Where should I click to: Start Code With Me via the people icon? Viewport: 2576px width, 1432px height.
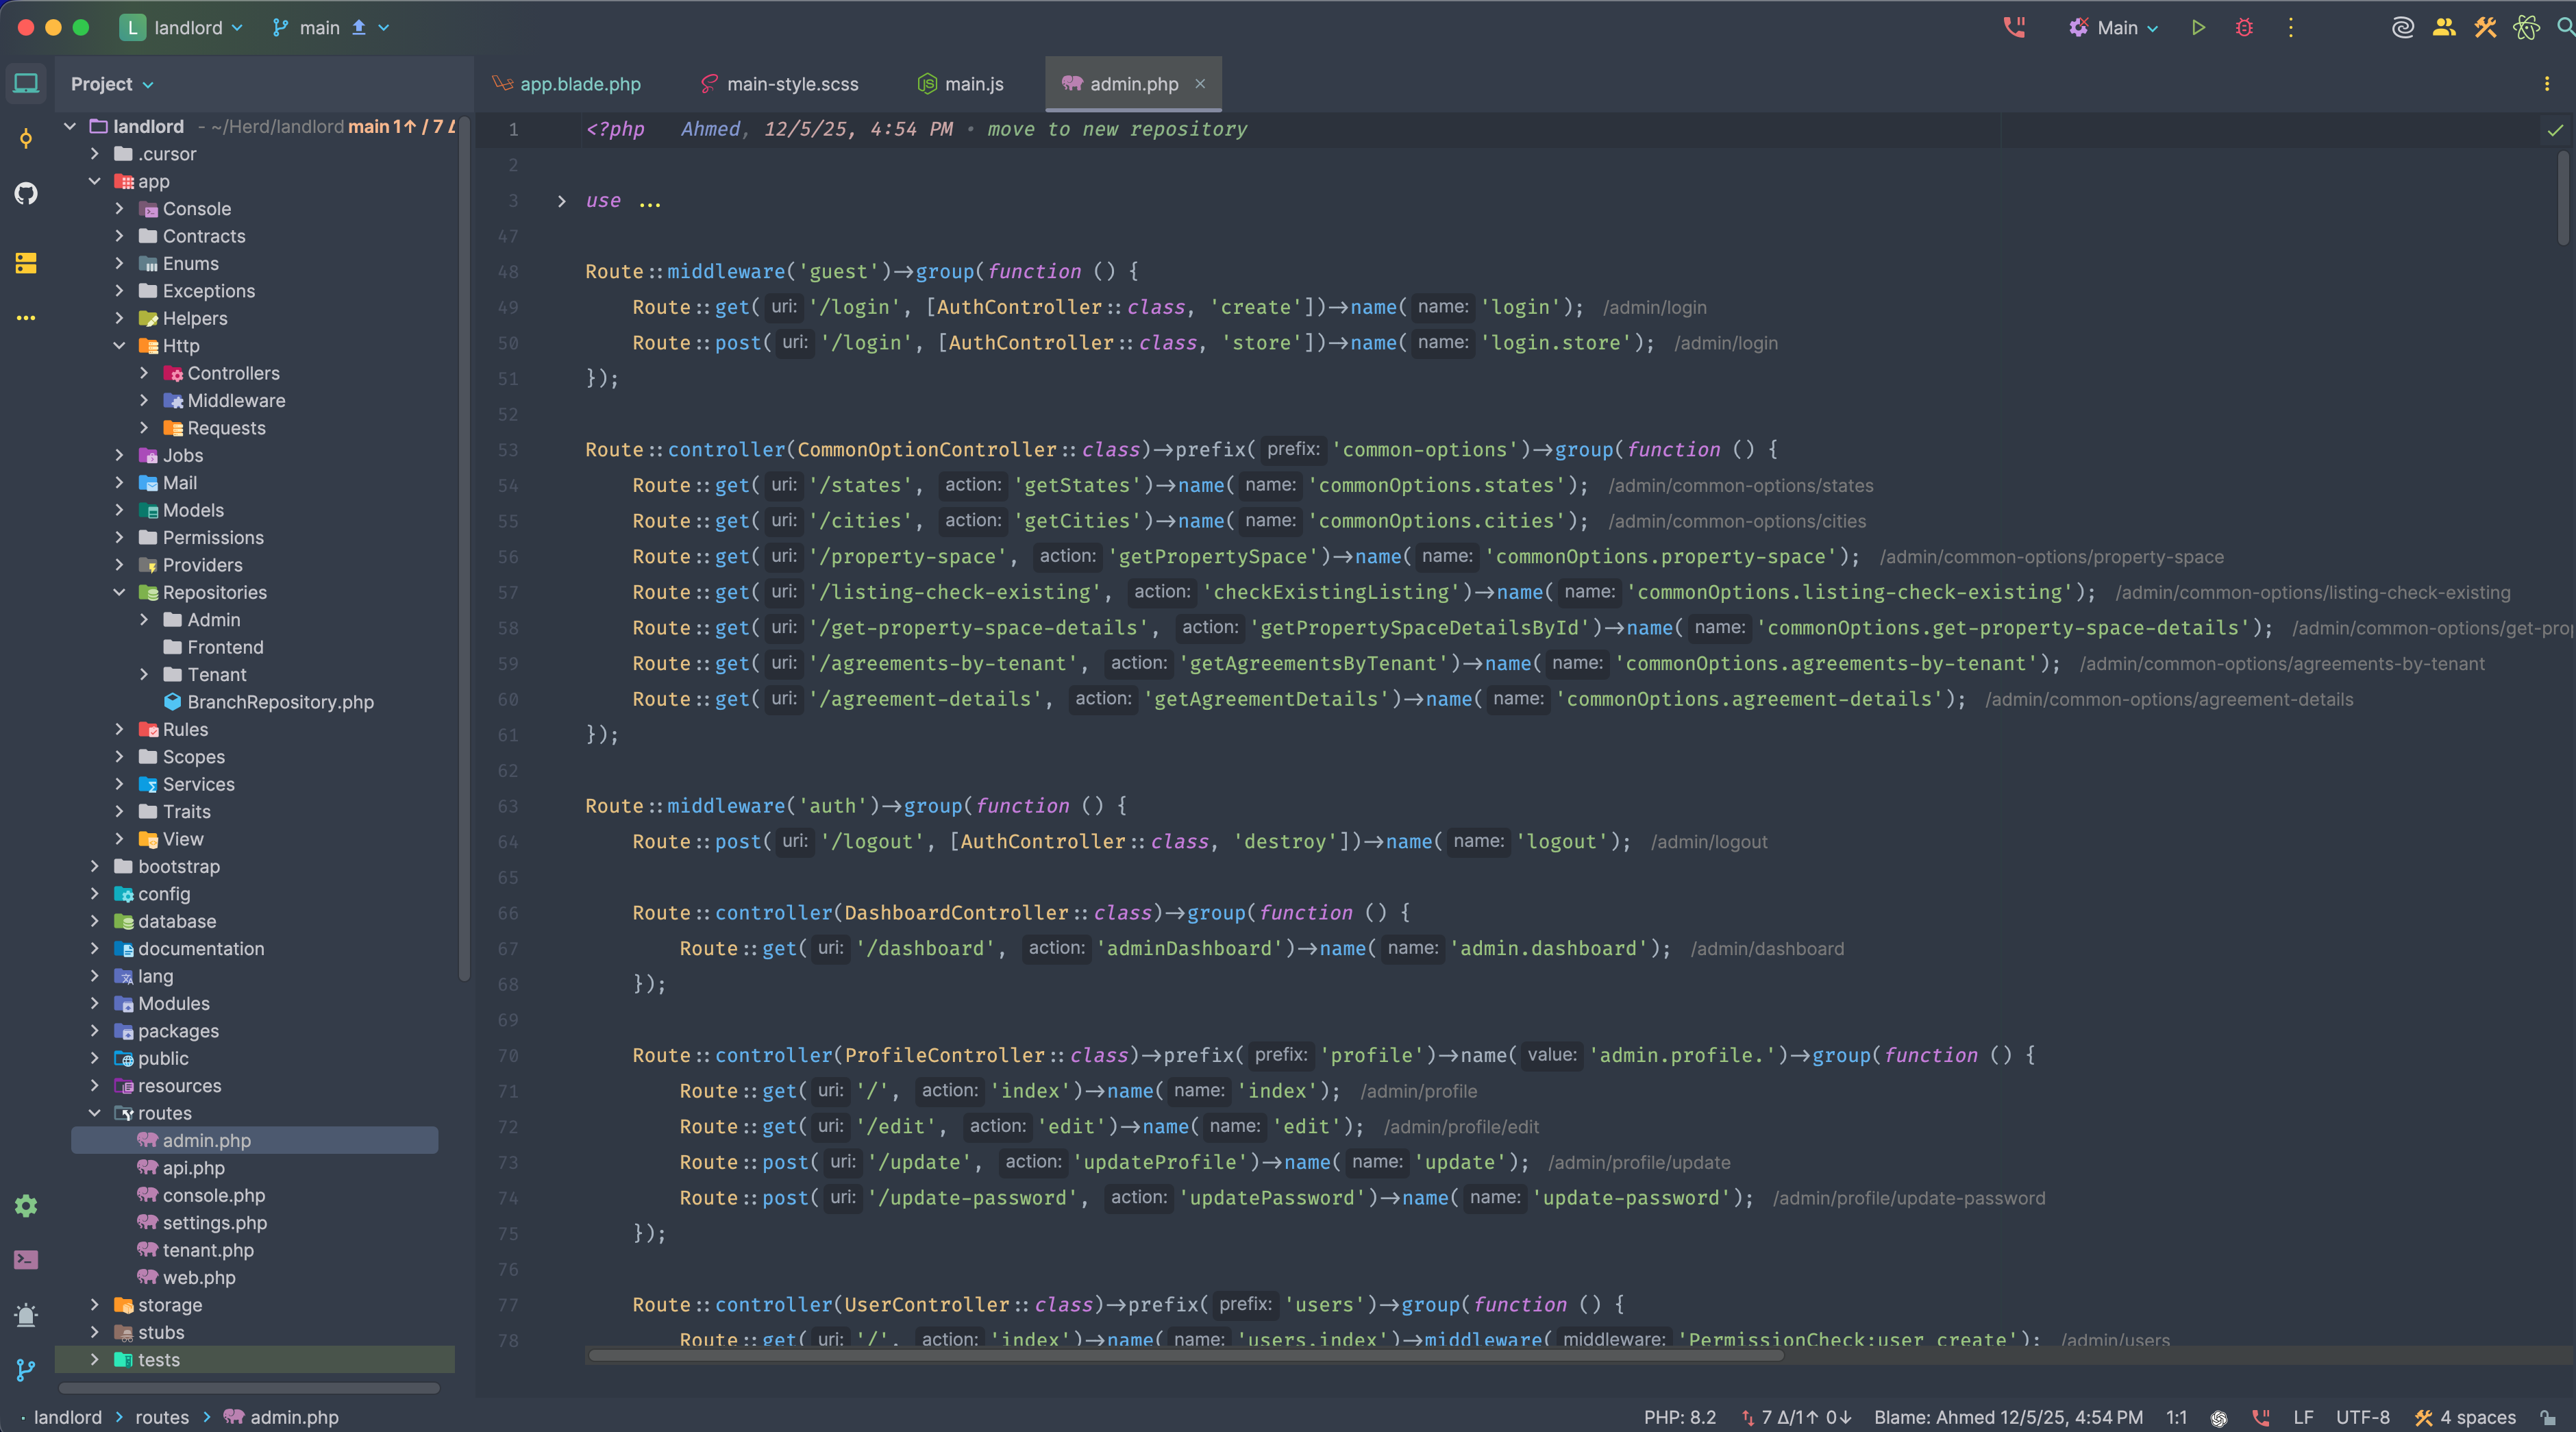2443,27
